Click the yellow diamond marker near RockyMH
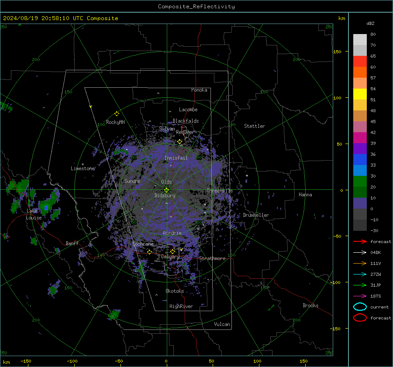 tap(117, 114)
